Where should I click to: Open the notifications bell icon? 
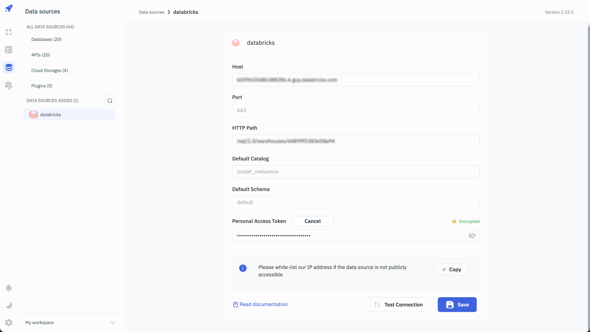(x=9, y=288)
